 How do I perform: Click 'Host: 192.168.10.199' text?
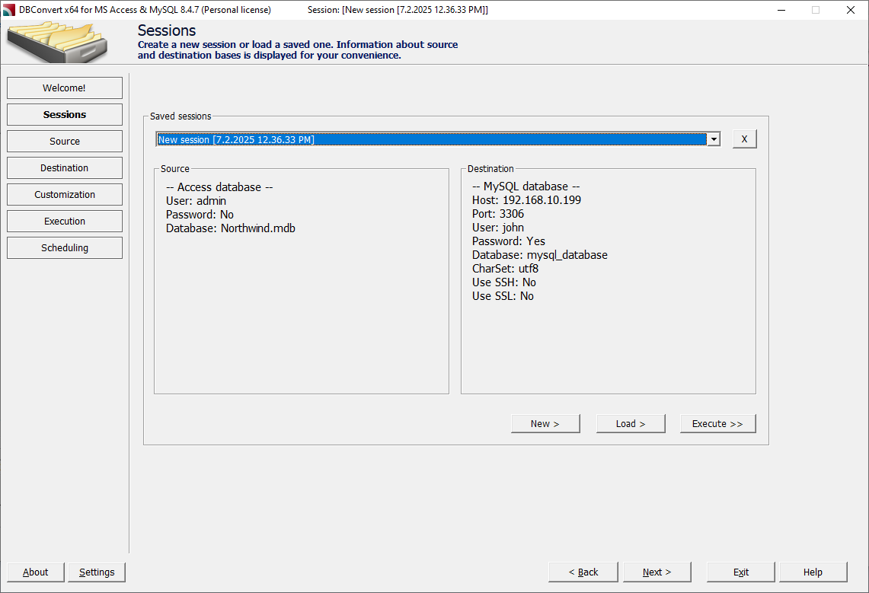[526, 200]
